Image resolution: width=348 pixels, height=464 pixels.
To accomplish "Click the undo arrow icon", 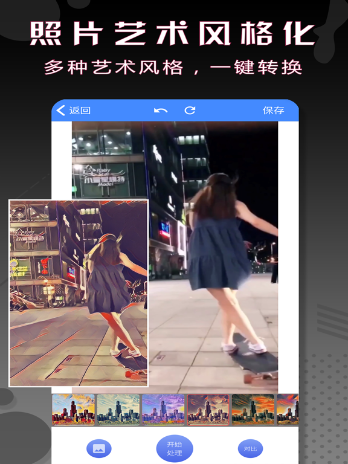I will tap(161, 111).
